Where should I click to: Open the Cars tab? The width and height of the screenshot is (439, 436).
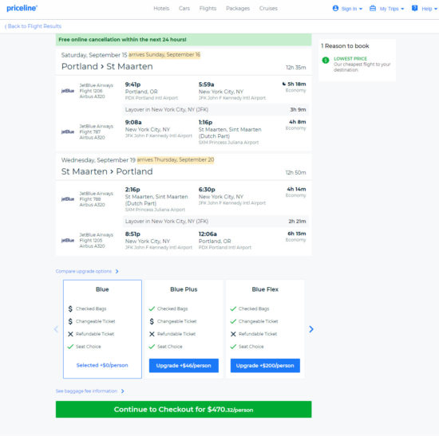(184, 9)
